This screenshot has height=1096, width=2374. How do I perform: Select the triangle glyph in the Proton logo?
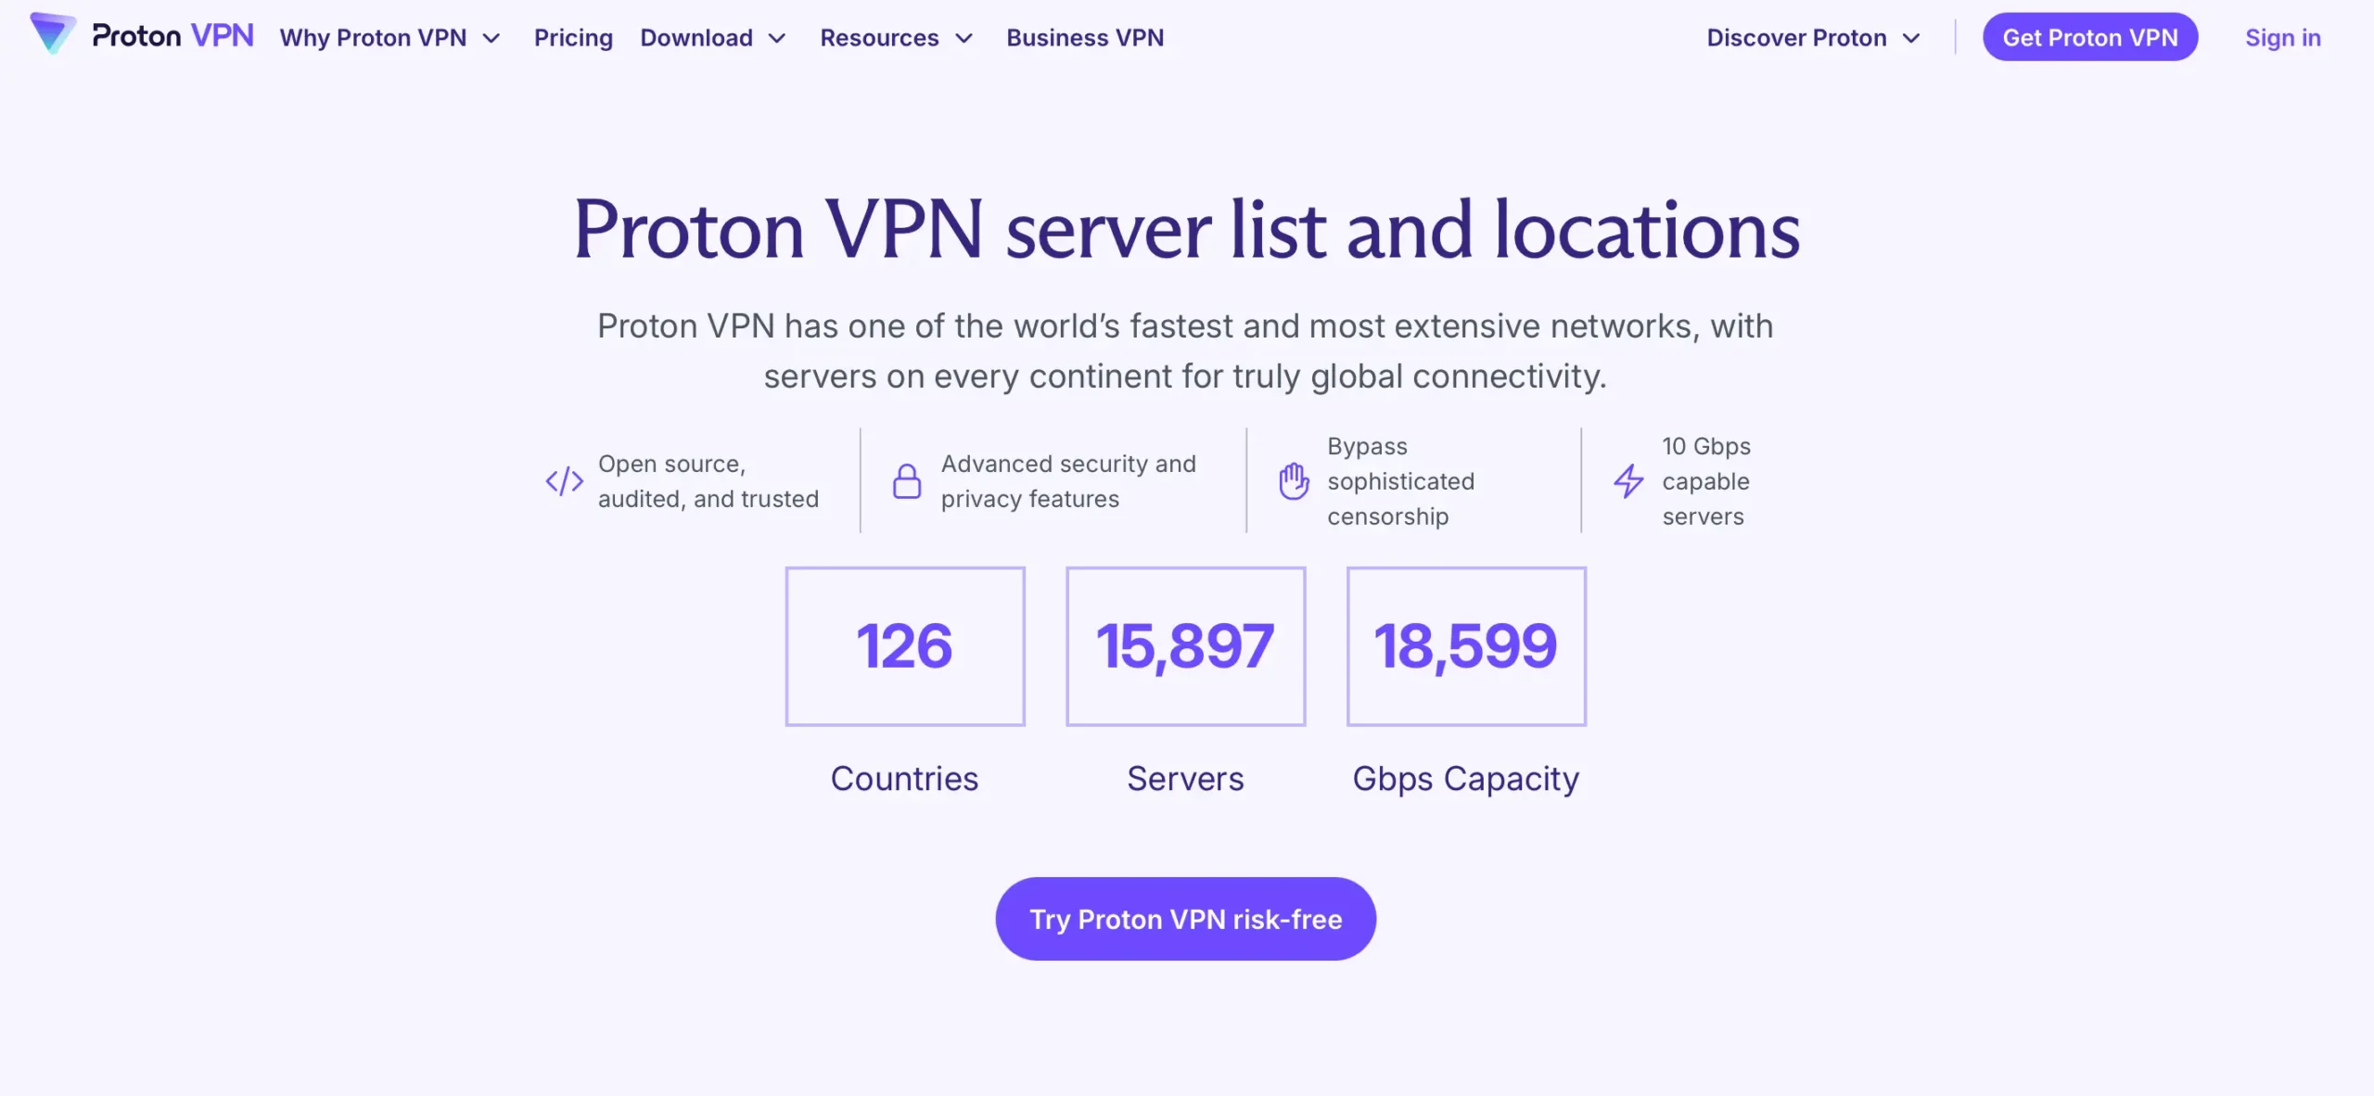tap(53, 35)
